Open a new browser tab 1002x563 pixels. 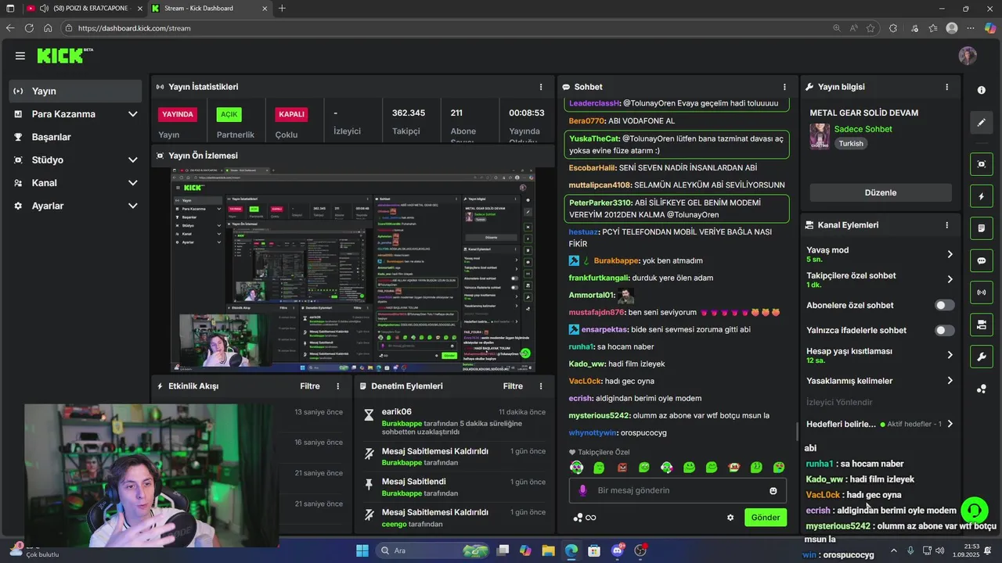pyautogui.click(x=282, y=9)
